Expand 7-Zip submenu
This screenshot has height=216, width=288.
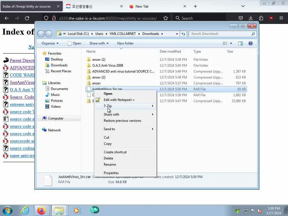(x=125, y=106)
